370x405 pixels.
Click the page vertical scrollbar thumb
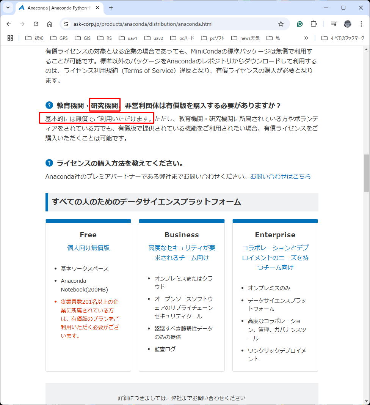[x=366, y=173]
